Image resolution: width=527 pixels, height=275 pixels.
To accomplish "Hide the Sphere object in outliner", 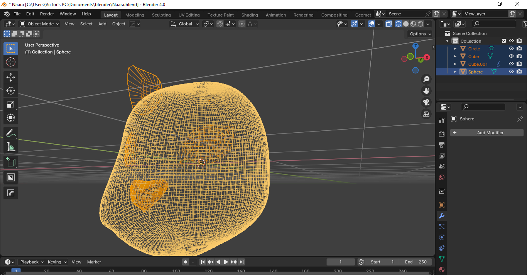I will click(x=511, y=72).
